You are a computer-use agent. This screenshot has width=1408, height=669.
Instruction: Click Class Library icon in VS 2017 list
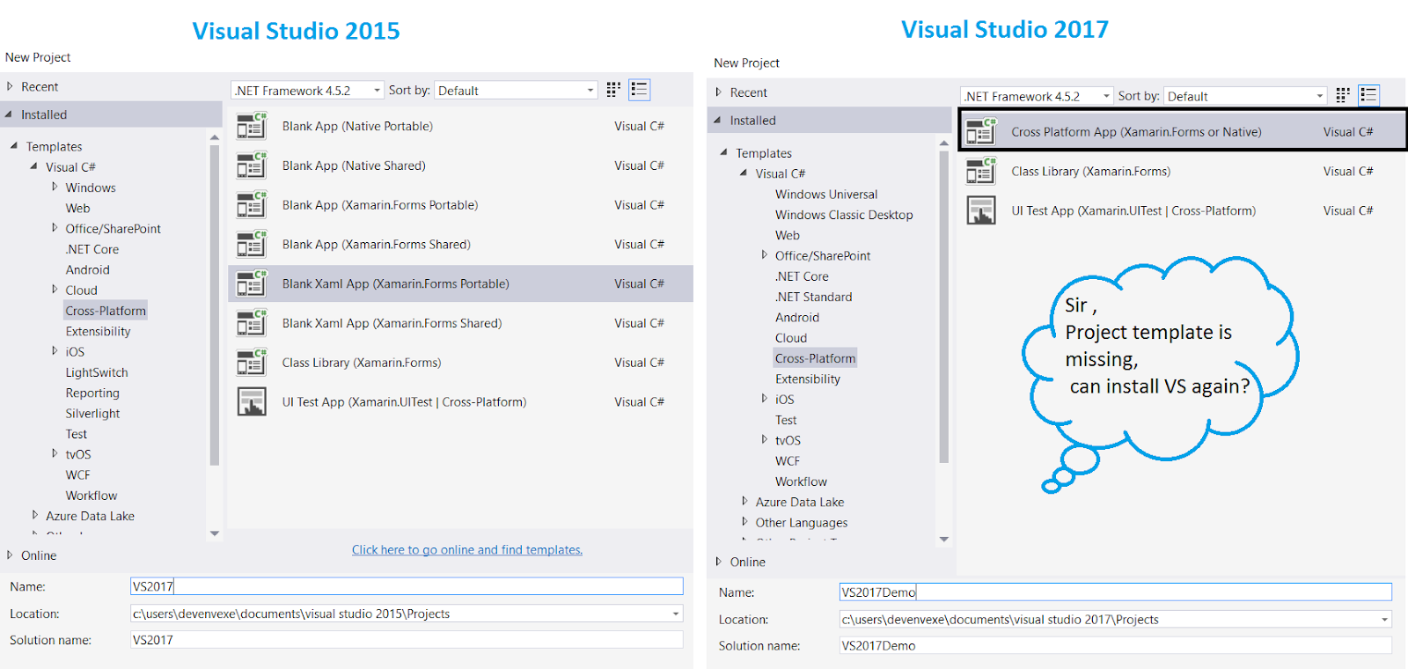click(981, 172)
